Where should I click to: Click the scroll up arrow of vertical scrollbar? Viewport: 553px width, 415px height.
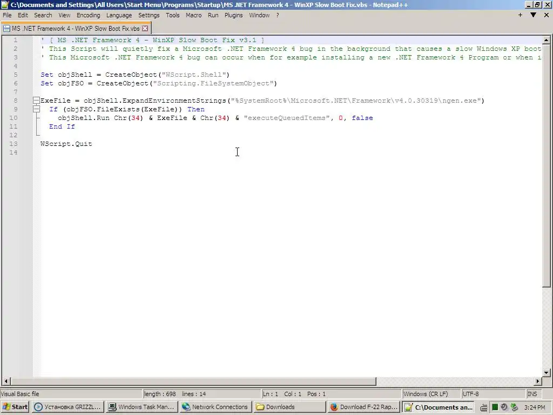pos(547,40)
